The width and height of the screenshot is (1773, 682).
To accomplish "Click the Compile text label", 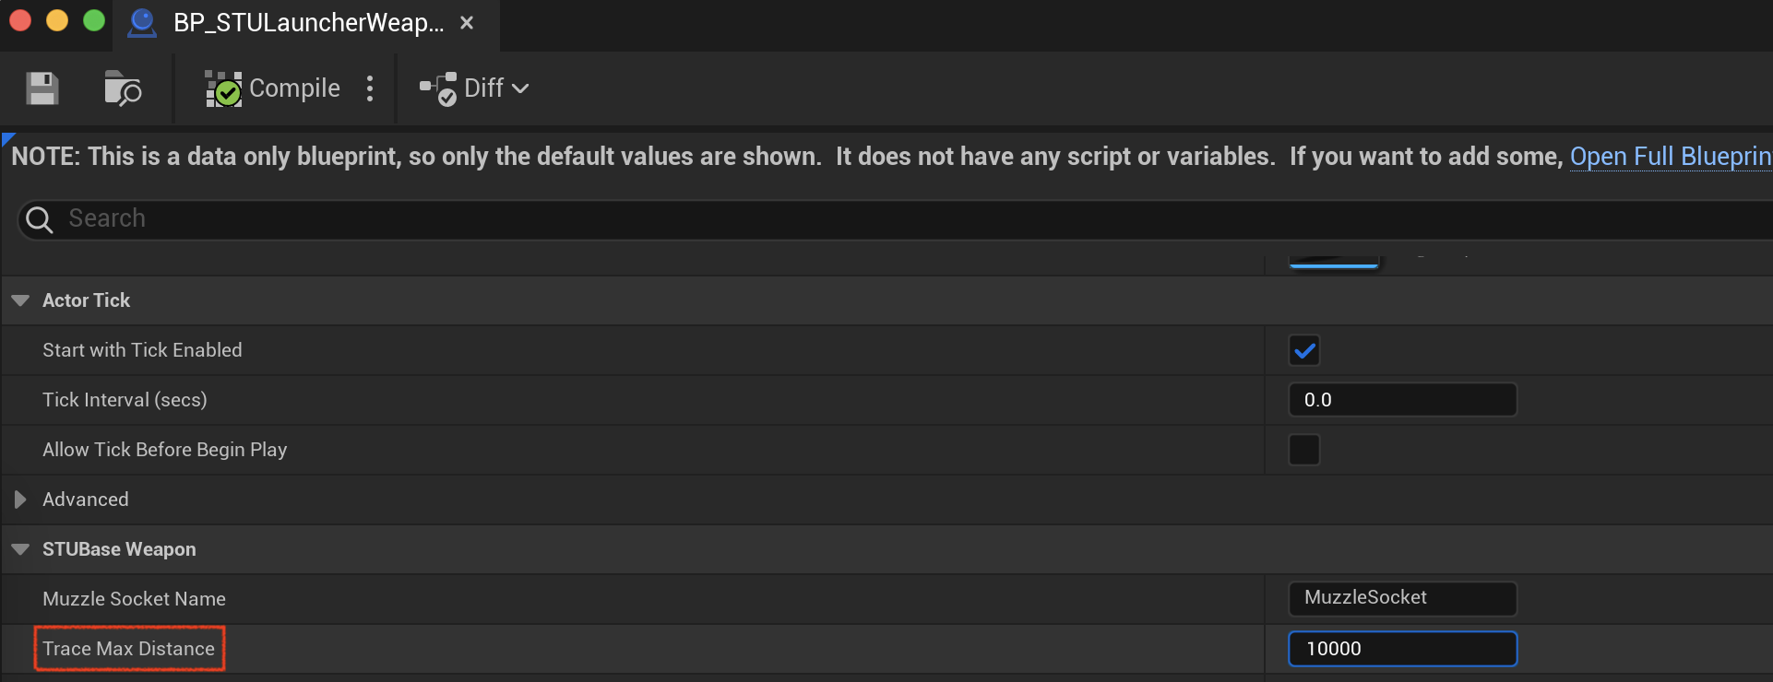I will tap(294, 88).
